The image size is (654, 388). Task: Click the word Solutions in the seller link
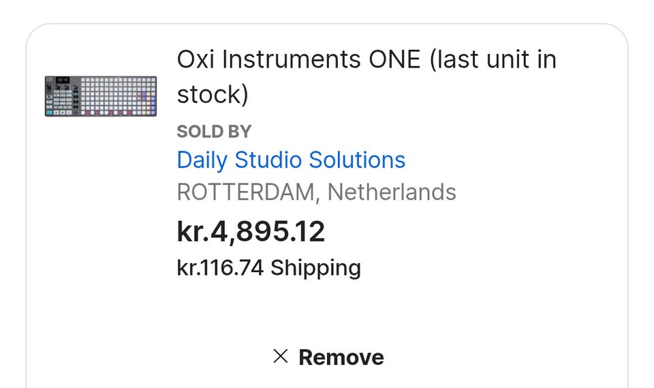point(357,160)
